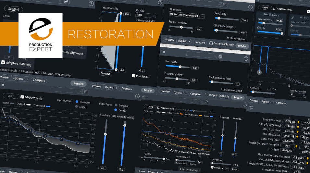This screenshot has height=173, width=310.
Task: Enable Adaptive mode next to Learn time slider
Action: click(158, 107)
